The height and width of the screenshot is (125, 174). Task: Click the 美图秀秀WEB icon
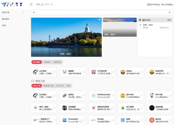(93, 108)
